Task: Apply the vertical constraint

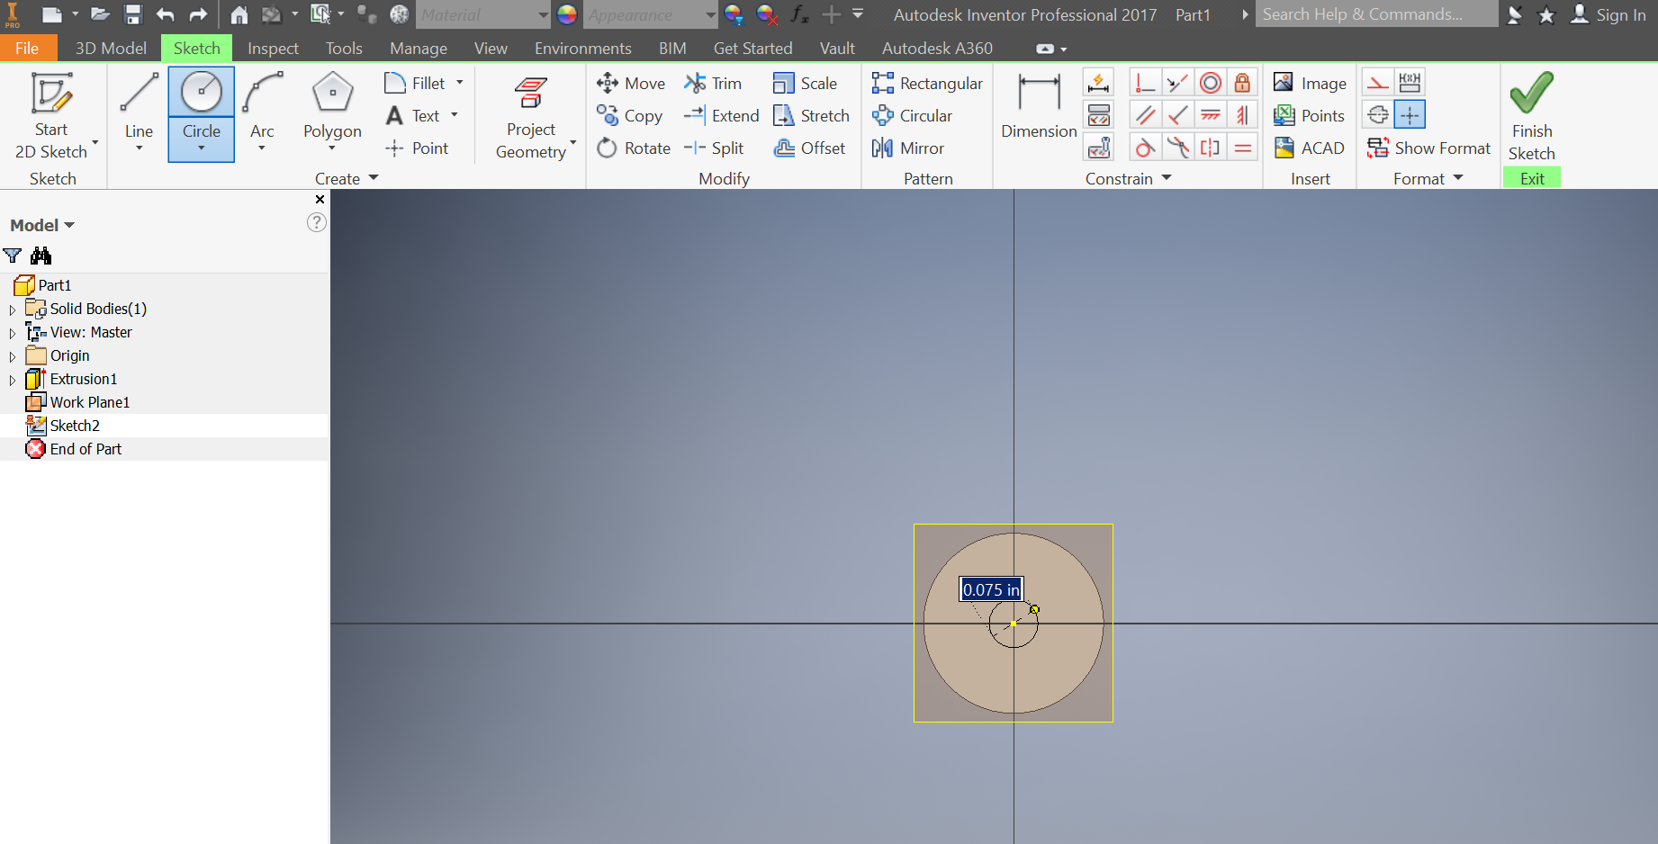Action: (1242, 115)
